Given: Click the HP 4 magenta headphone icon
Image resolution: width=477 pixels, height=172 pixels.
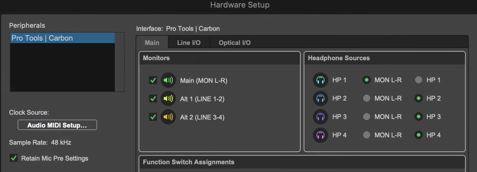Looking at the screenshot, I should coord(320,135).
